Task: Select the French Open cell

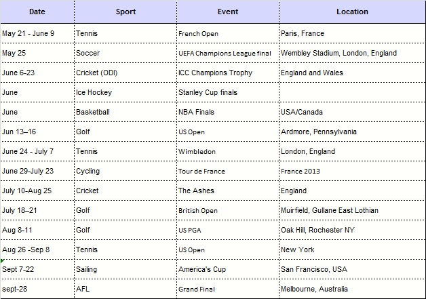Action: (228, 33)
